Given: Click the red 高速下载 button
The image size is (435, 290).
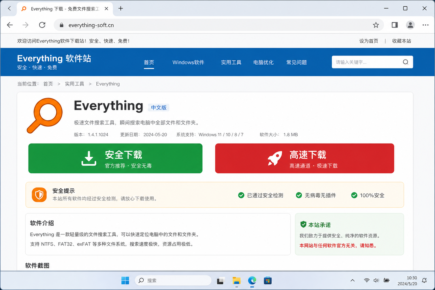Looking at the screenshot, I should point(304,158).
